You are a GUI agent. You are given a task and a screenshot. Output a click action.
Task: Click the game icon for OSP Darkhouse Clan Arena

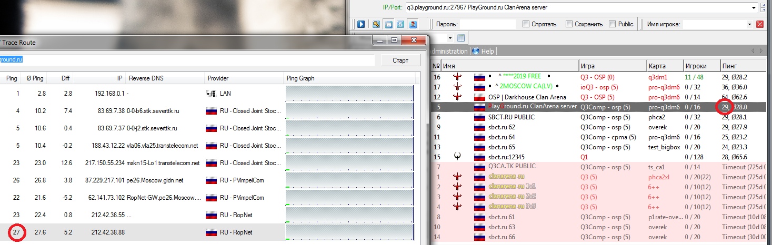(458, 97)
